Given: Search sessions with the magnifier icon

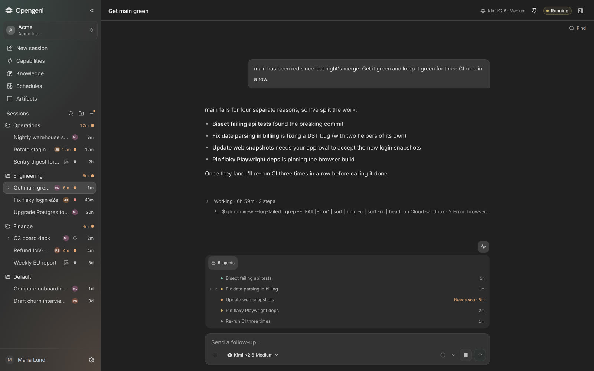Looking at the screenshot, I should pos(71,114).
